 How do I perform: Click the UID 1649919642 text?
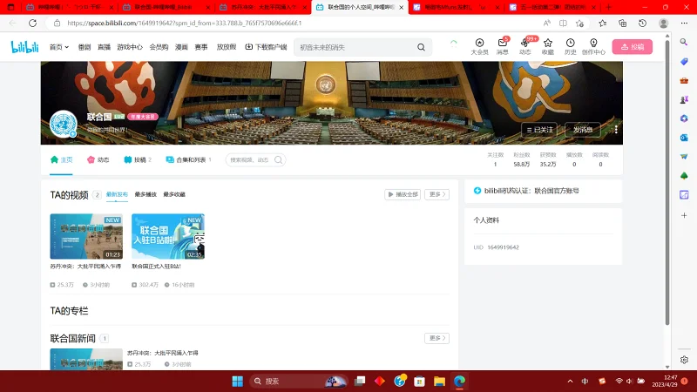[x=496, y=247]
